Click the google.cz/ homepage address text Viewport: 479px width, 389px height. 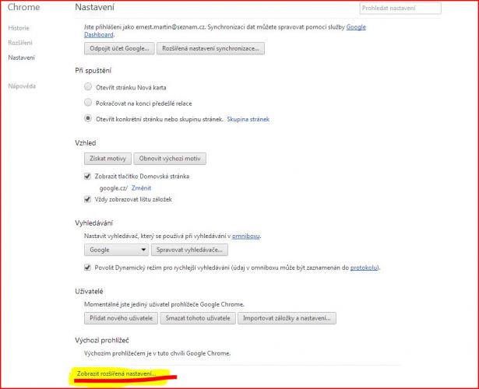tap(114, 188)
